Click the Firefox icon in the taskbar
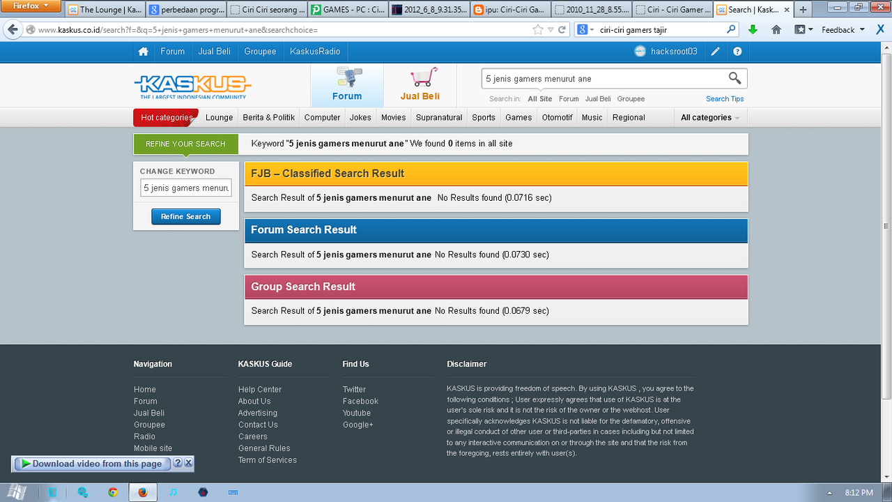Viewport: 892px width, 502px height. pyautogui.click(x=143, y=492)
